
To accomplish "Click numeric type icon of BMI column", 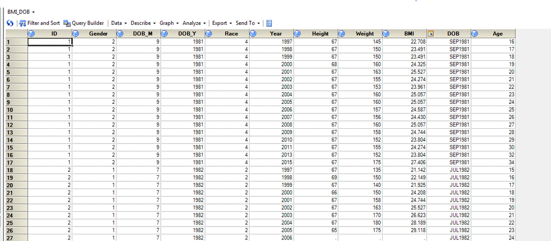I will (x=385, y=34).
